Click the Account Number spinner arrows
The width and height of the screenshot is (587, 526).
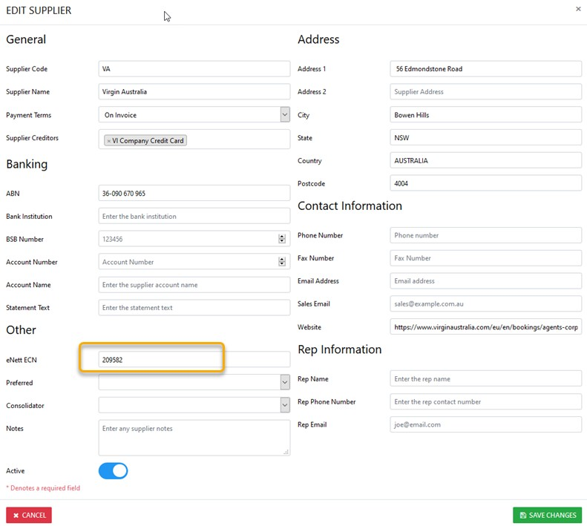pos(282,262)
